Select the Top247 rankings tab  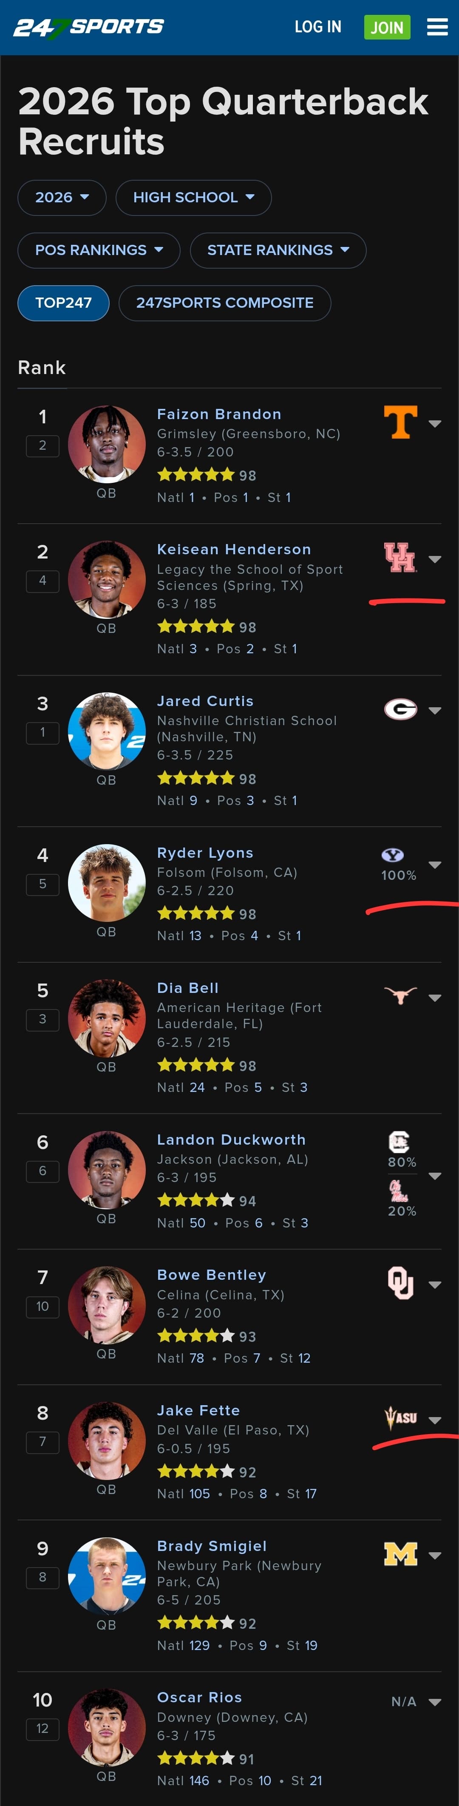(x=63, y=303)
